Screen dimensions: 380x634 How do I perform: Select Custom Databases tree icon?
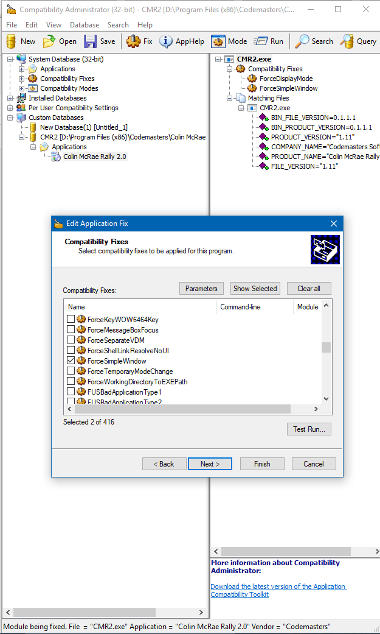(x=21, y=118)
